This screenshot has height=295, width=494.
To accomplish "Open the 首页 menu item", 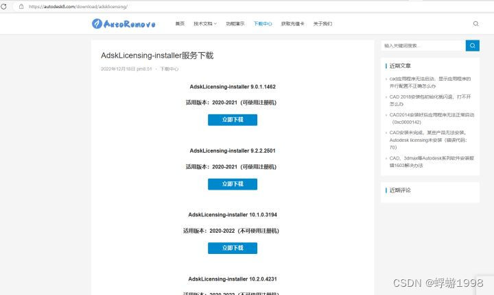I will [x=180, y=23].
